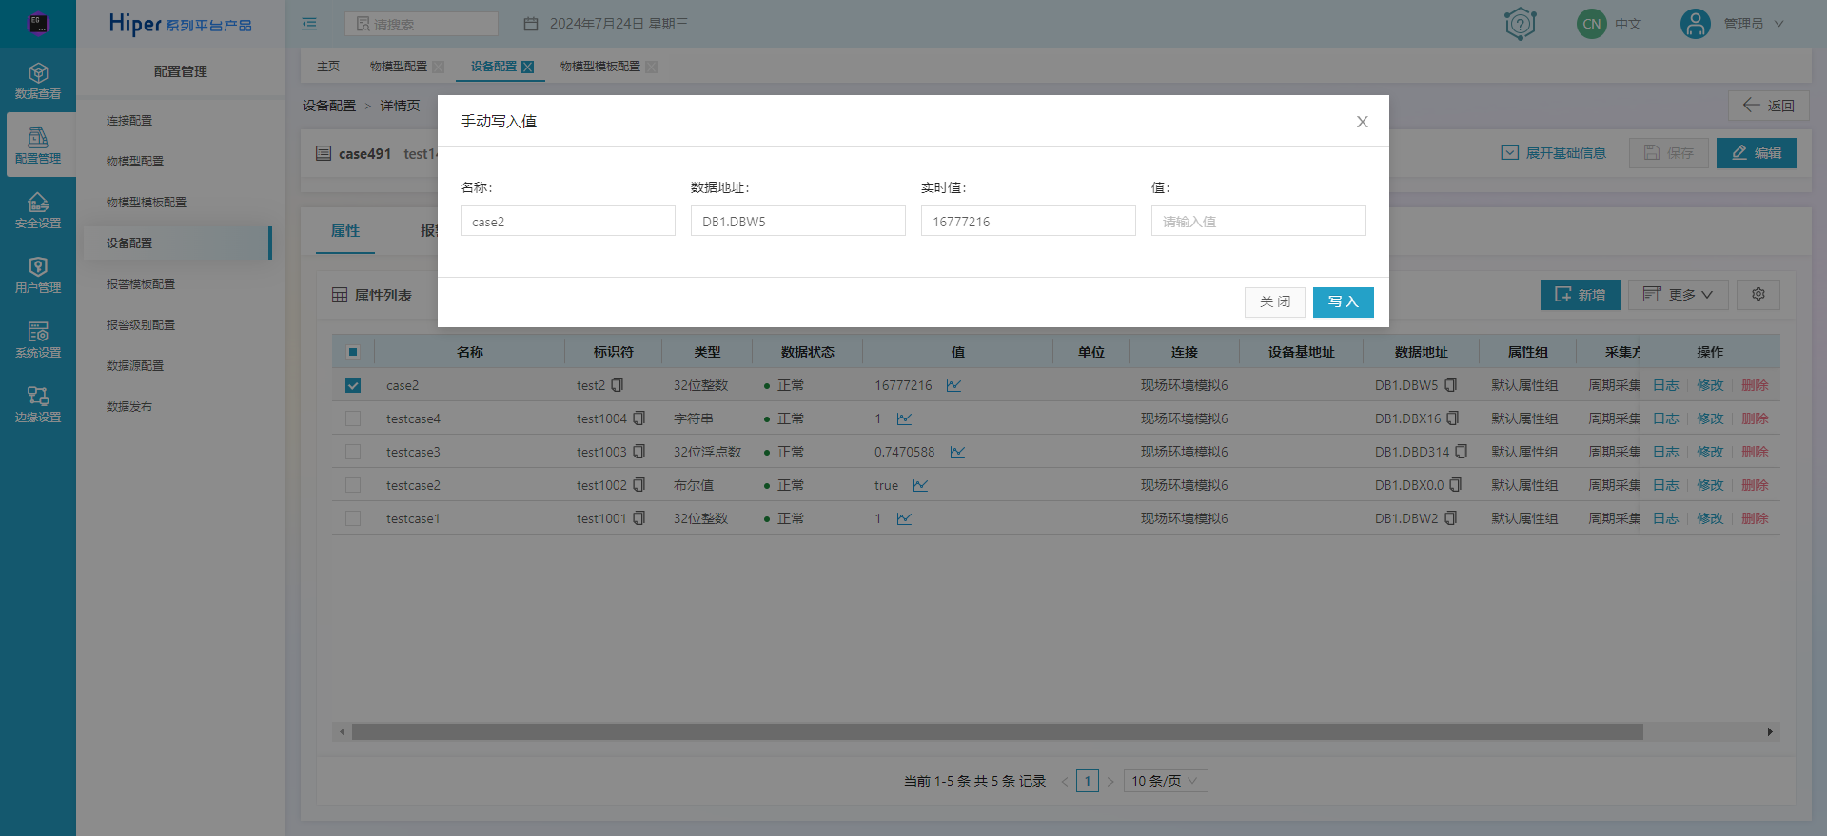Click the header search box
Image resolution: width=1827 pixels, height=836 pixels.
pyautogui.click(x=422, y=24)
